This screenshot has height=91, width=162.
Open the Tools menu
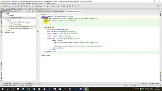40,4
